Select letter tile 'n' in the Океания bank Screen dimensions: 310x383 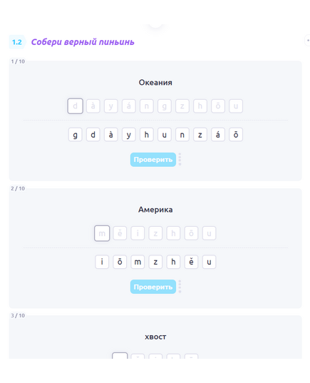coord(182,135)
